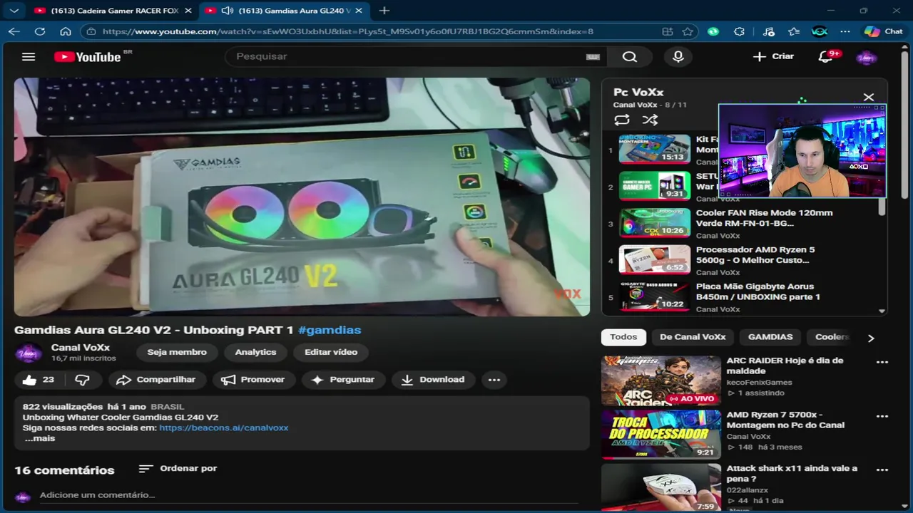913x513 pixels.
Task: Select the GAMDIAS filter chip
Action: (x=770, y=337)
